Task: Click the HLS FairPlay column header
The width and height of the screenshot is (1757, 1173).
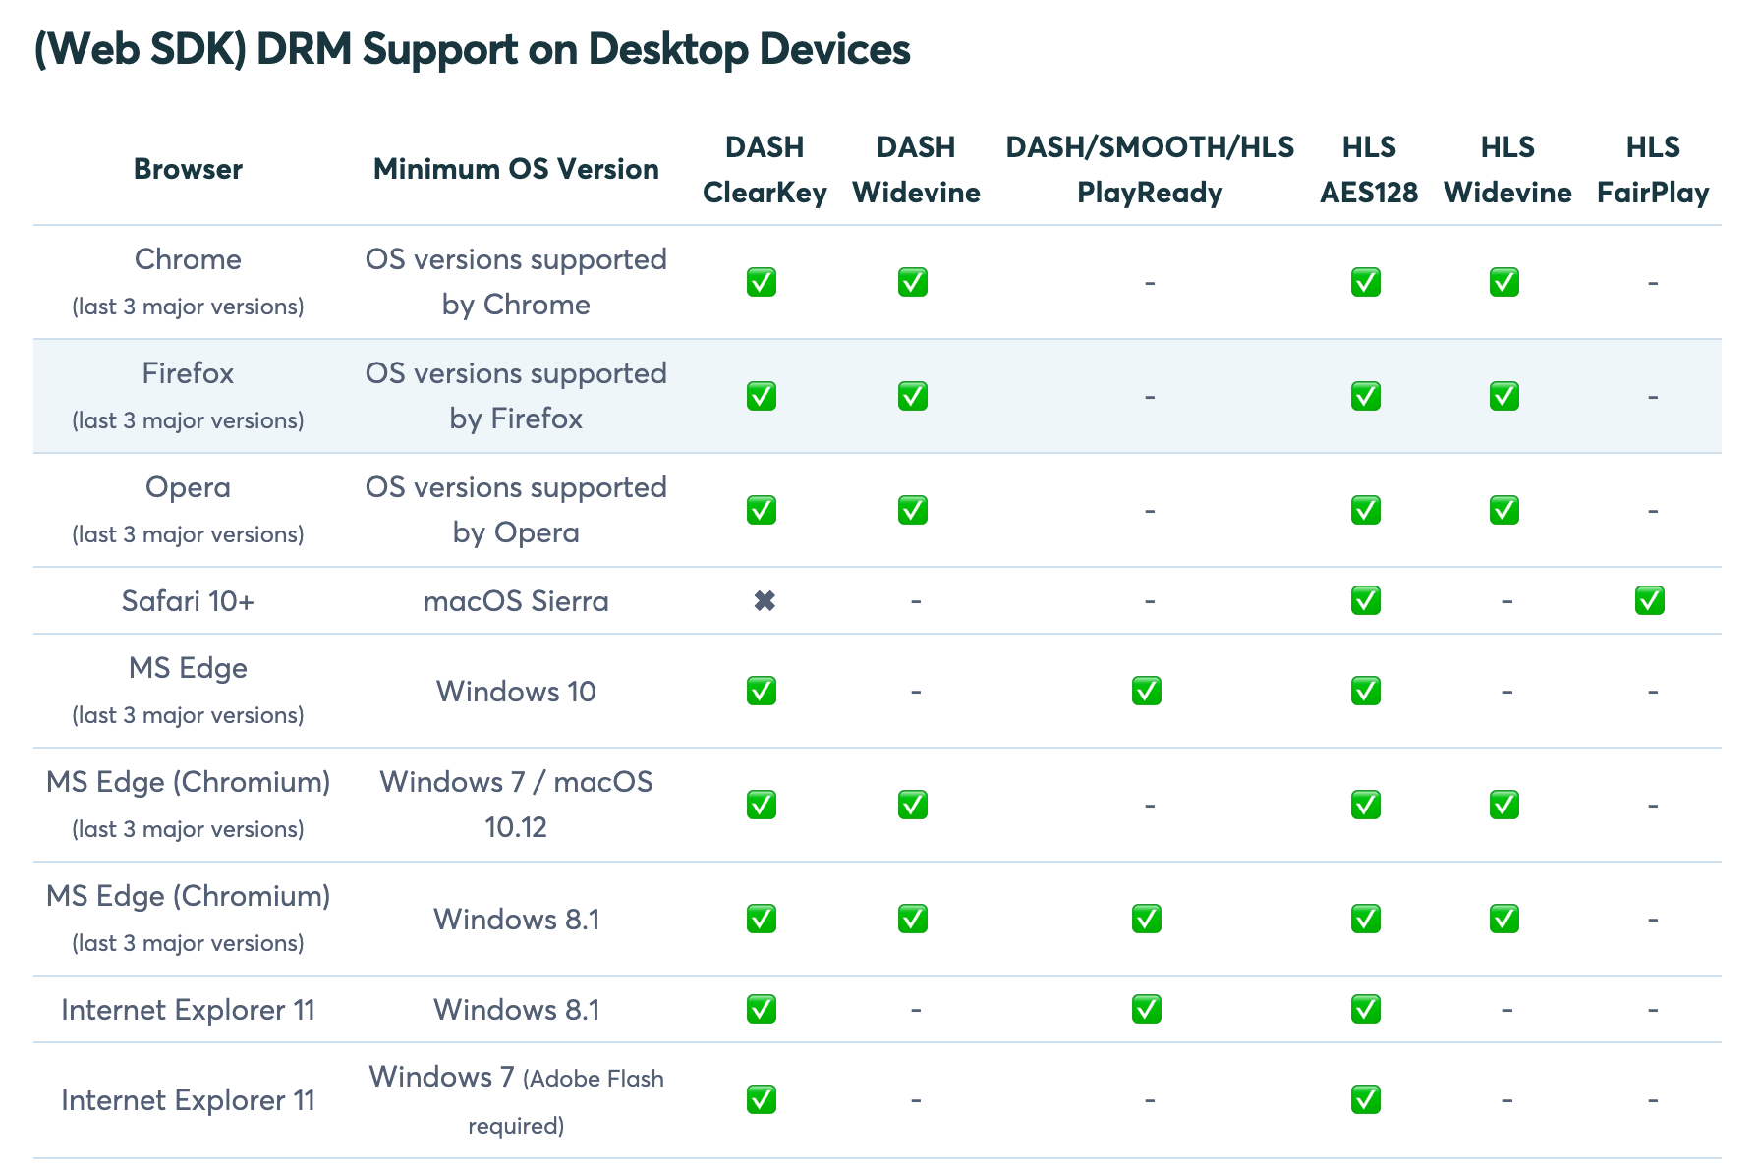Action: [x=1653, y=169]
